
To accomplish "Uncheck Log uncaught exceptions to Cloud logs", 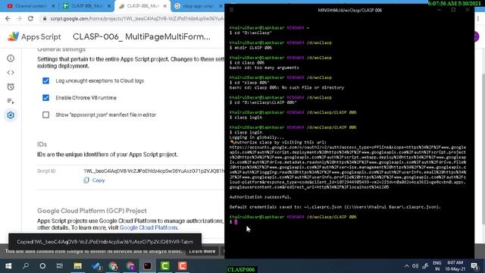I will (45, 81).
